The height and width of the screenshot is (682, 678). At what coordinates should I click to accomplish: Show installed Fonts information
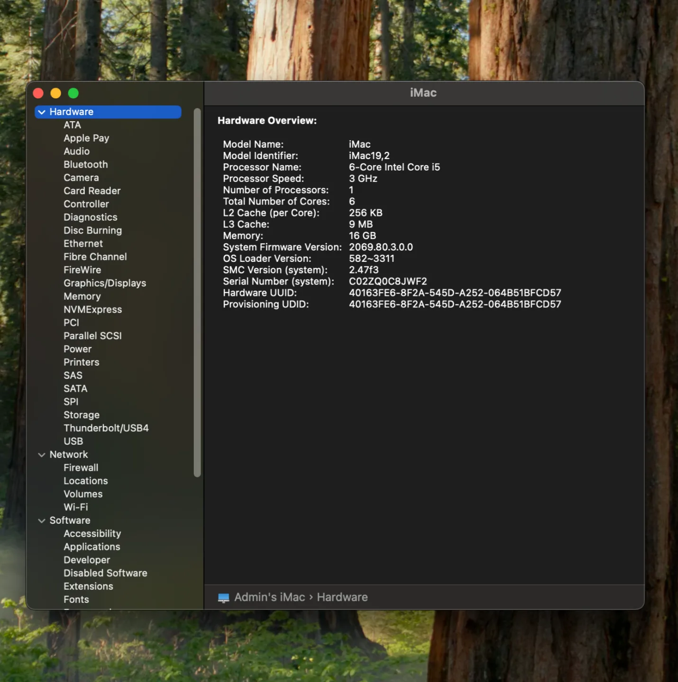[x=76, y=599]
